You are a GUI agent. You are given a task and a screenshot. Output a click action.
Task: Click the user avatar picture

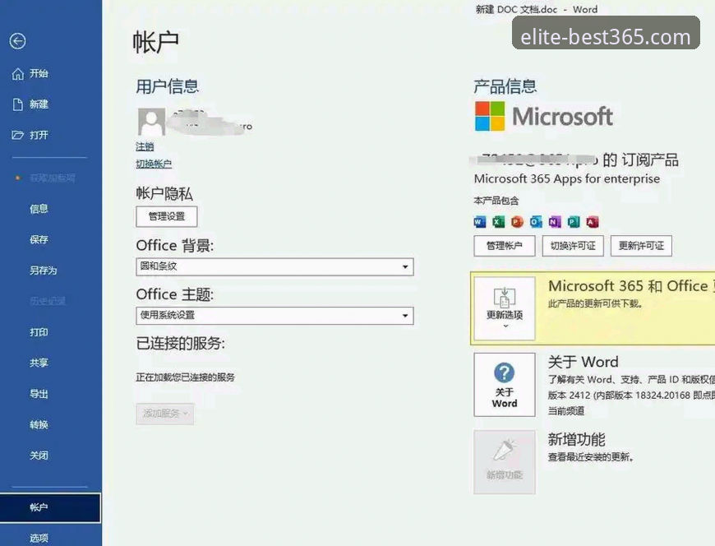click(x=151, y=122)
